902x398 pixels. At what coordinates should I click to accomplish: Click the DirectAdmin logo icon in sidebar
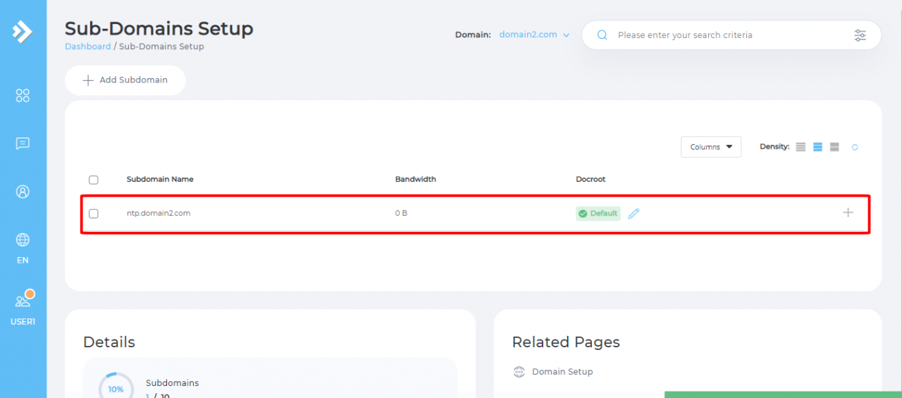point(23,32)
